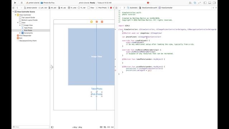This screenshot has height=129, width=229.
Task: Click the 'import UIKit' line in code
Action: tap(124, 26)
